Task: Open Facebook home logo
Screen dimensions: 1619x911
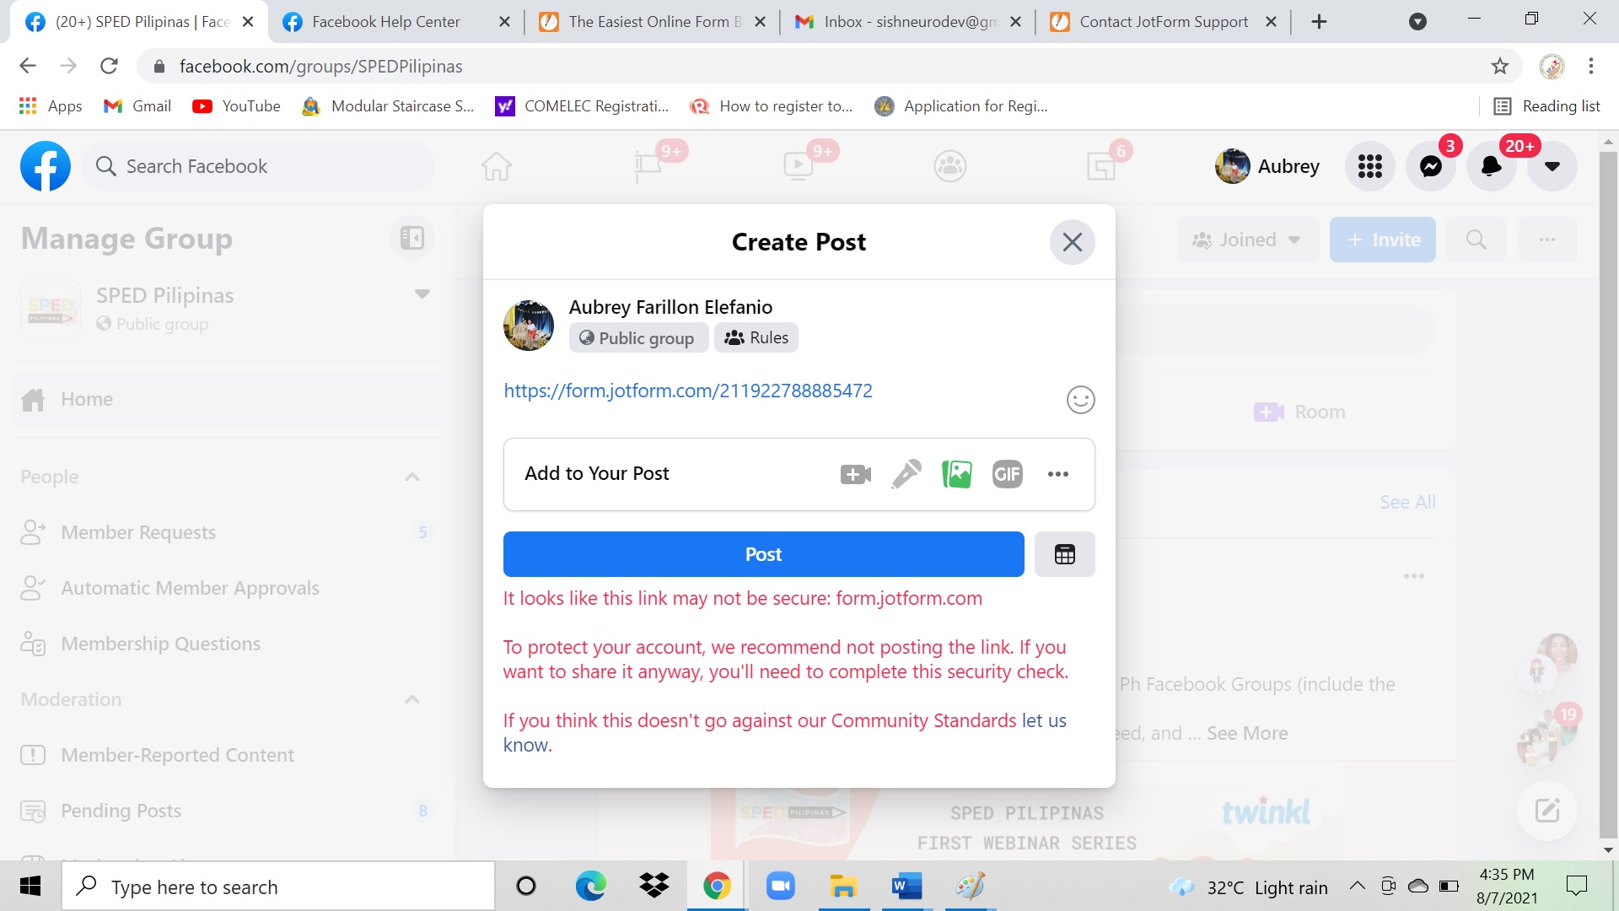Action: (46, 166)
